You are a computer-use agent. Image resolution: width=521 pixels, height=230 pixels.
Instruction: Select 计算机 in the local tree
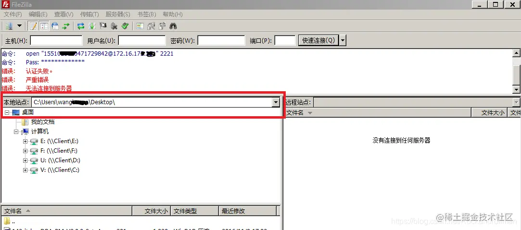coord(40,132)
